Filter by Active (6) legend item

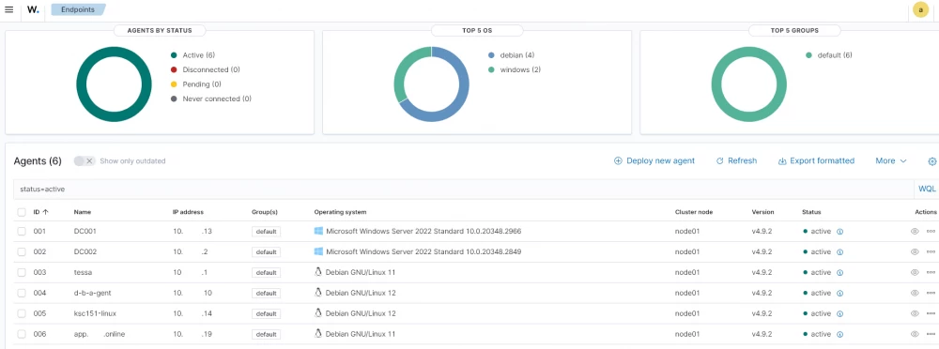192,55
